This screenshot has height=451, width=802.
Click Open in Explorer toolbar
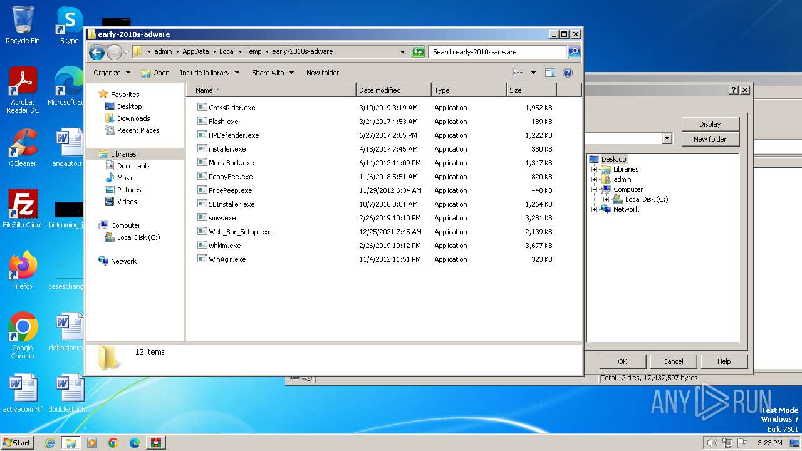tap(155, 73)
